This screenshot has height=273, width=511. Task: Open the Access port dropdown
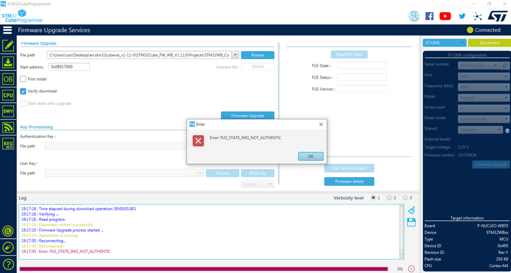pyautogui.click(x=483, y=108)
